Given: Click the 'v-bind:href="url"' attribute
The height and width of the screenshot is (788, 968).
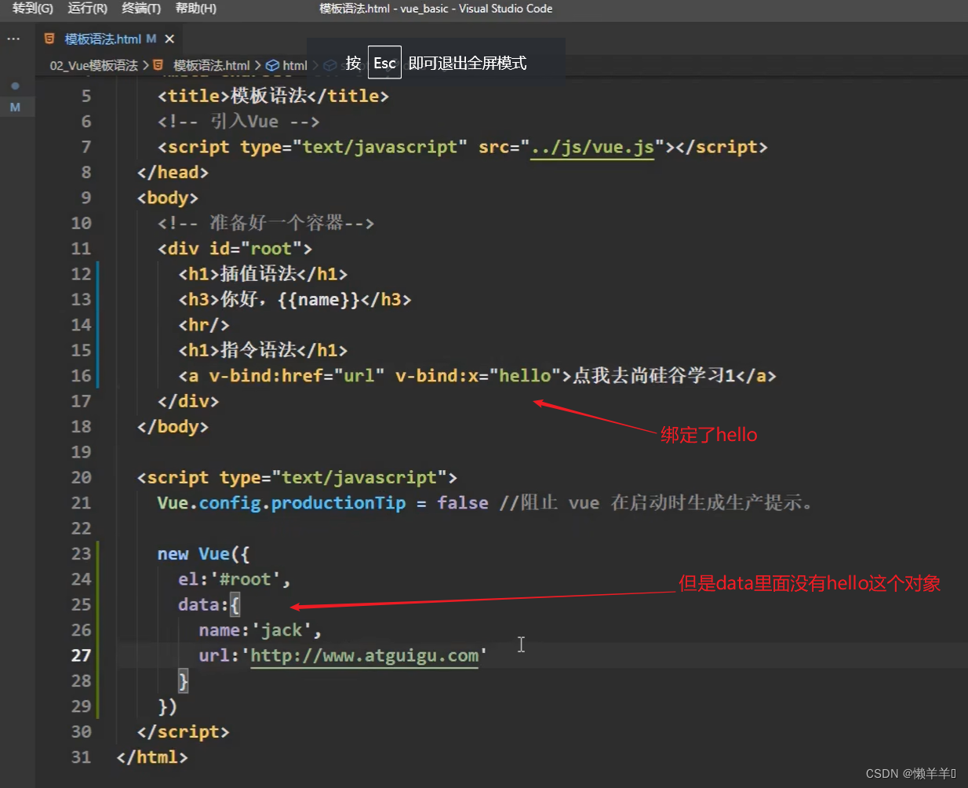Looking at the screenshot, I should click(x=297, y=375).
